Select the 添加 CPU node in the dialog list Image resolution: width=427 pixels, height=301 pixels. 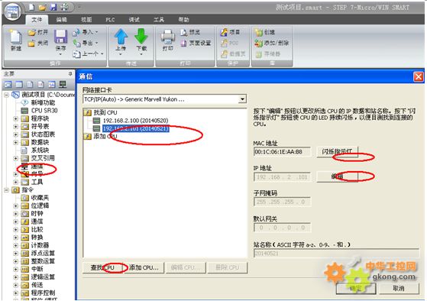(105, 136)
